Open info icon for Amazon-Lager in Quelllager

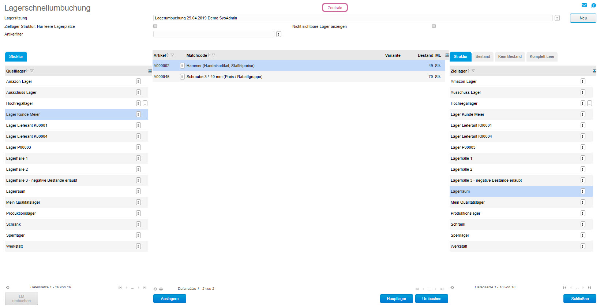[x=138, y=81]
